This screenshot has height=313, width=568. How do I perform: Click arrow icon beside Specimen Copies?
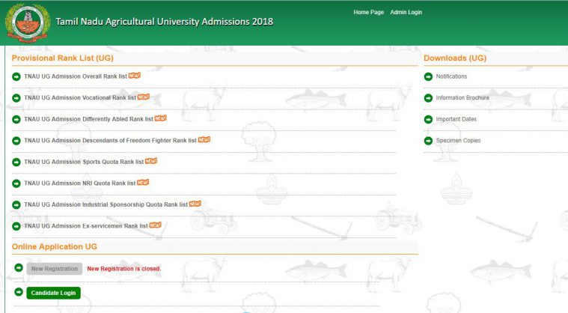click(428, 141)
